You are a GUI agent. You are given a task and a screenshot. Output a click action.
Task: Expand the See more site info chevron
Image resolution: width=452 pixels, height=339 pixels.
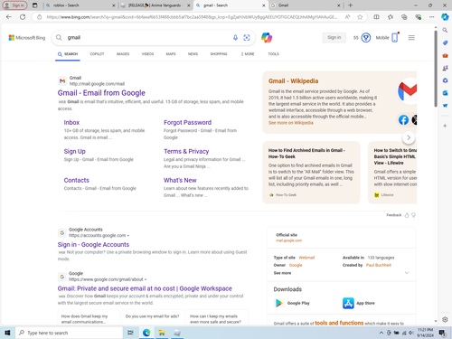tap(407, 273)
